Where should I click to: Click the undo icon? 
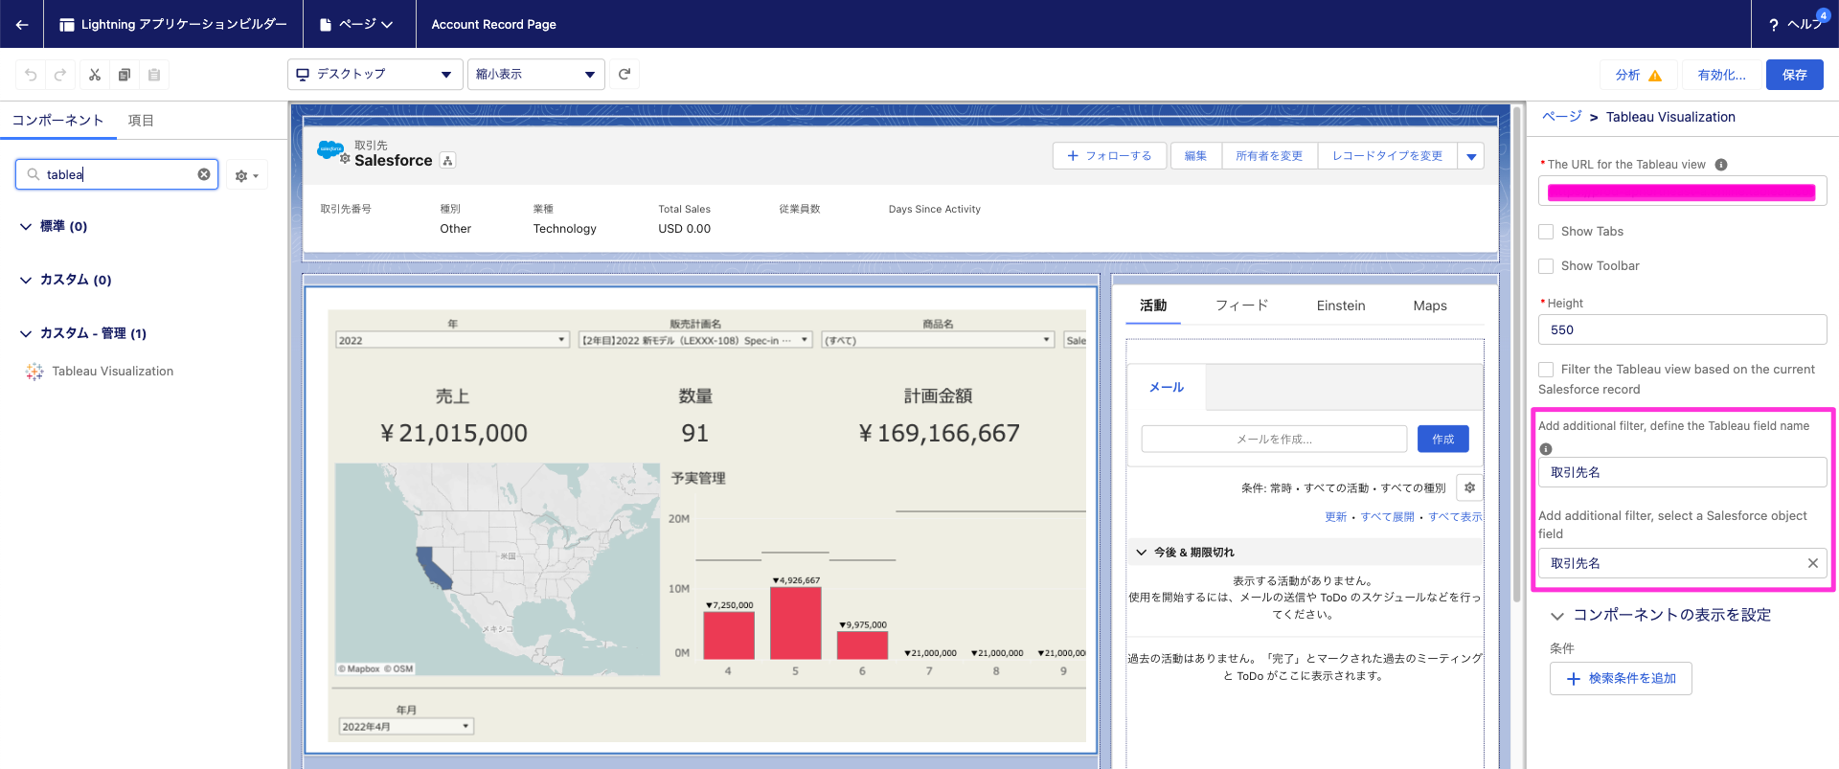click(x=31, y=75)
